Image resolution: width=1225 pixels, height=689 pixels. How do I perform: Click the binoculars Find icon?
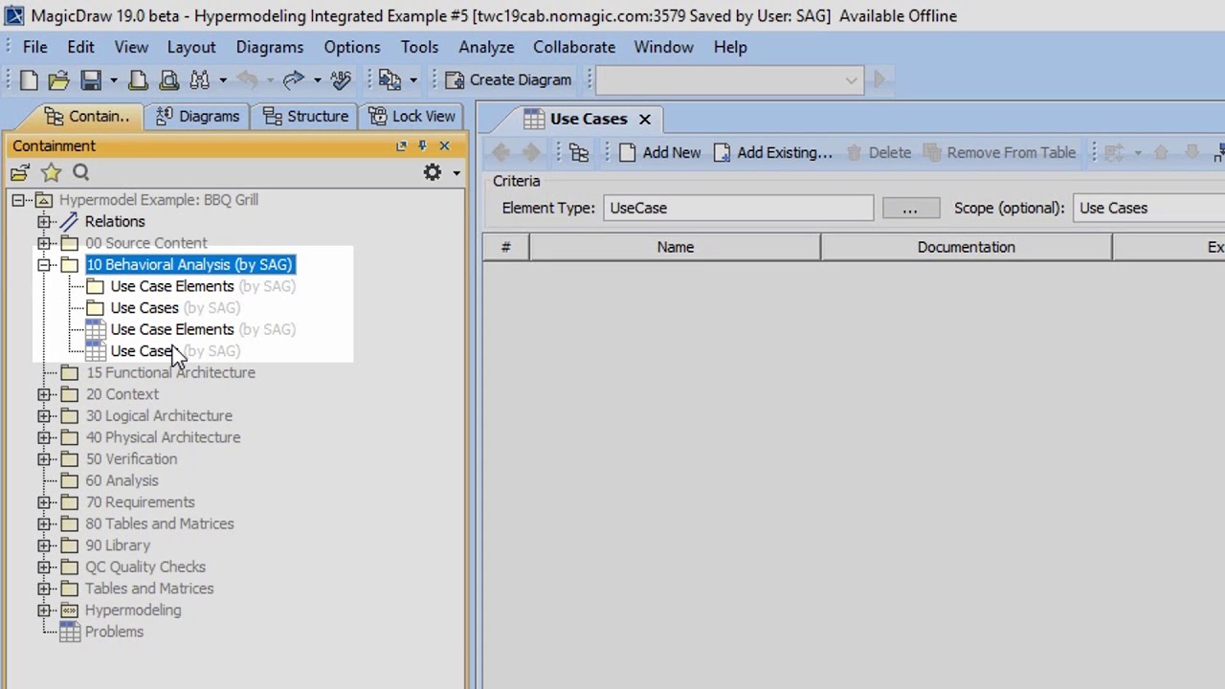pos(200,80)
